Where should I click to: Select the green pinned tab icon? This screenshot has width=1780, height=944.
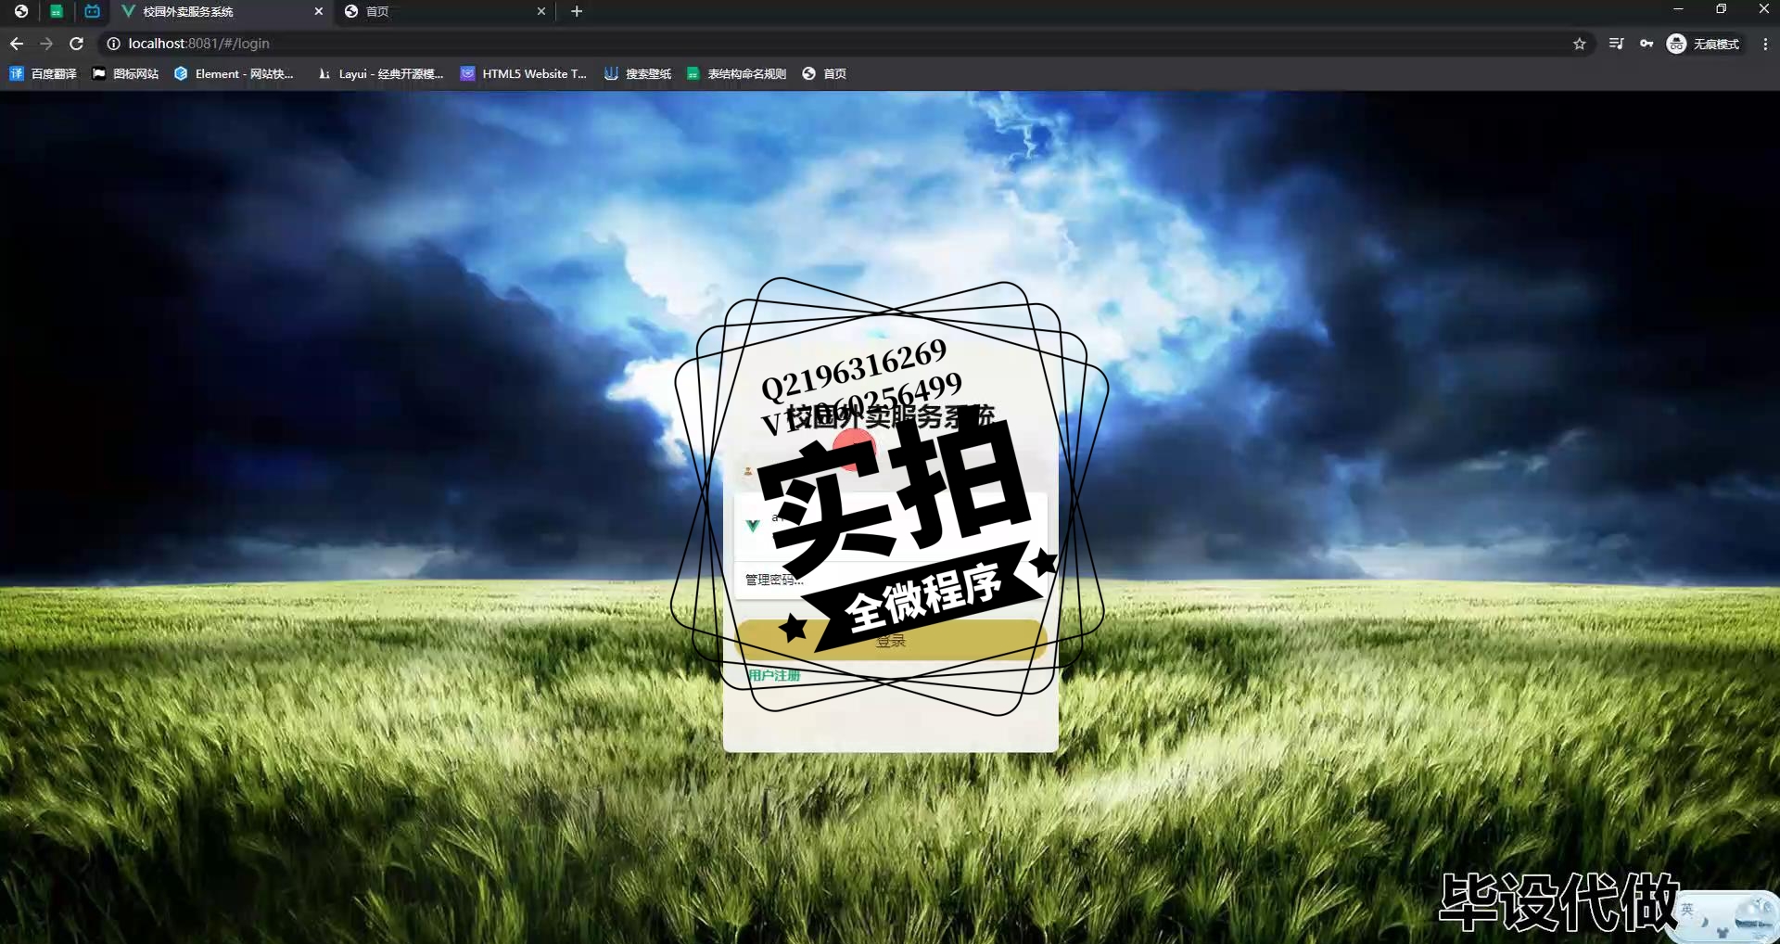point(57,11)
